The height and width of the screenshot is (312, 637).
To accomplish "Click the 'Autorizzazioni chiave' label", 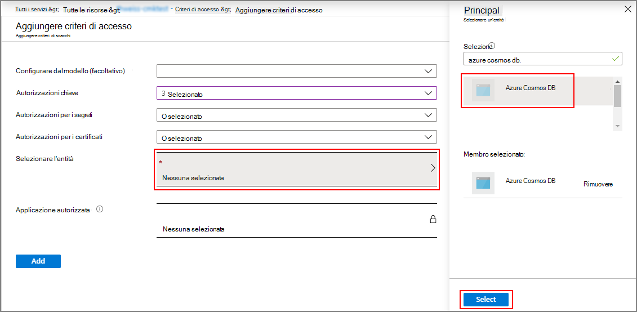I will [47, 92].
